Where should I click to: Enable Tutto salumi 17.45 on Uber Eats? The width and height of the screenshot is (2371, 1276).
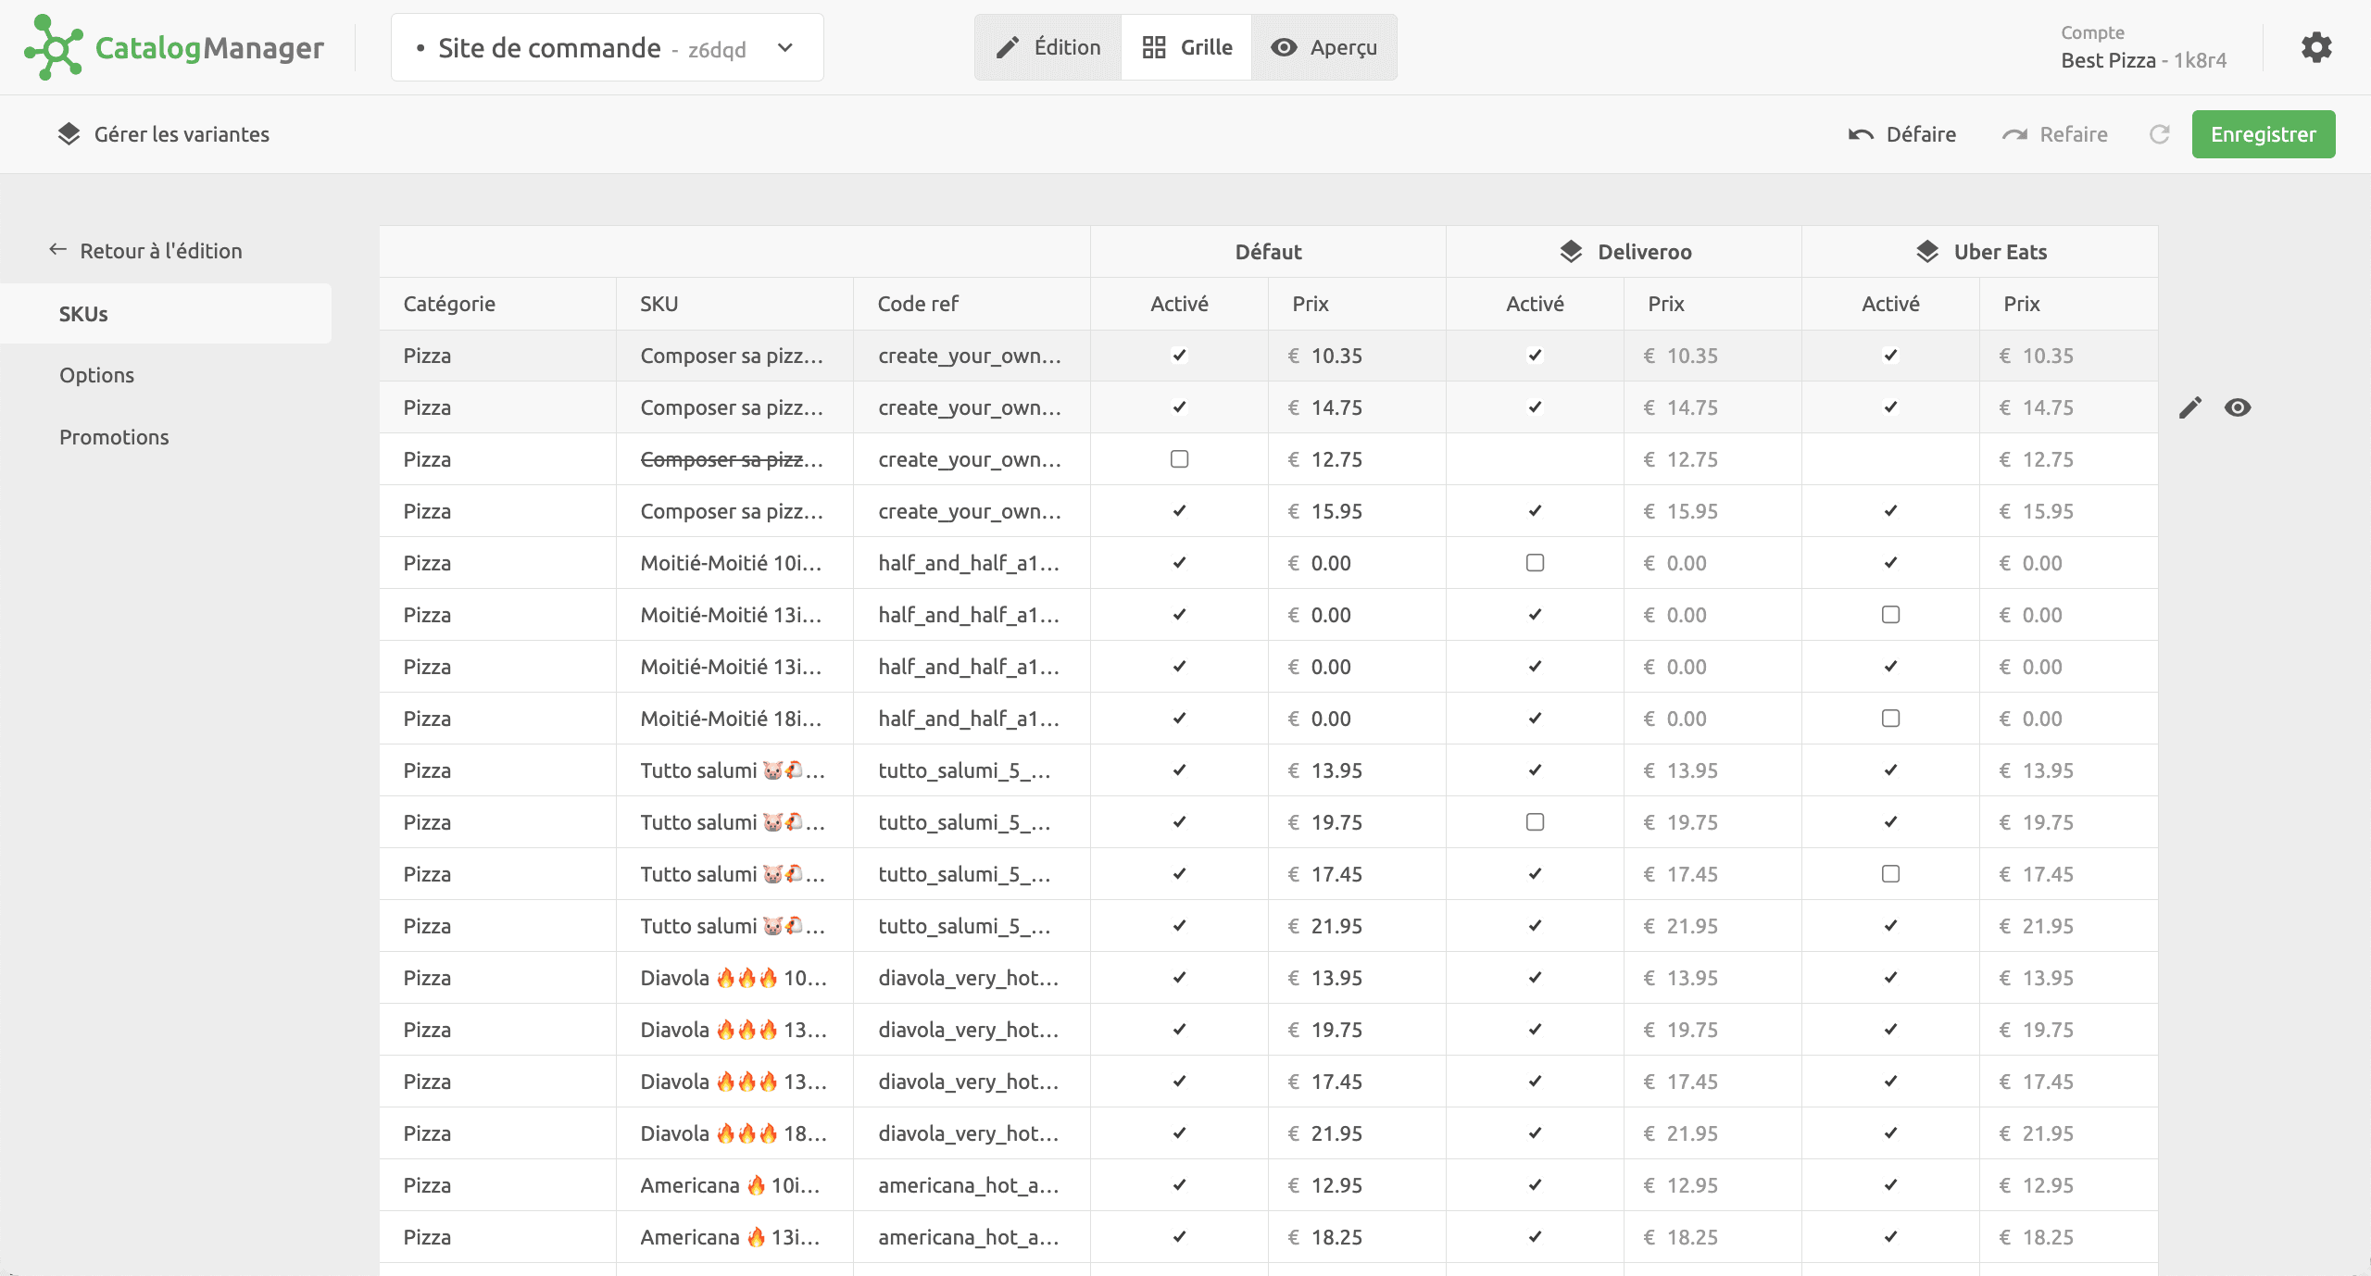coord(1889,873)
